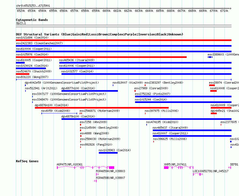Click nsv524670 (Shaikh2009) label
Viewport: 239px width, 196px height.
coord(34,71)
